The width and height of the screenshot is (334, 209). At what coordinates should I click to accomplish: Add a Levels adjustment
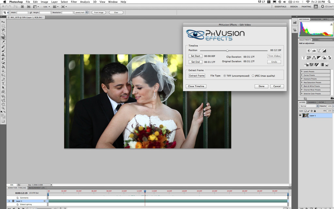point(314,51)
